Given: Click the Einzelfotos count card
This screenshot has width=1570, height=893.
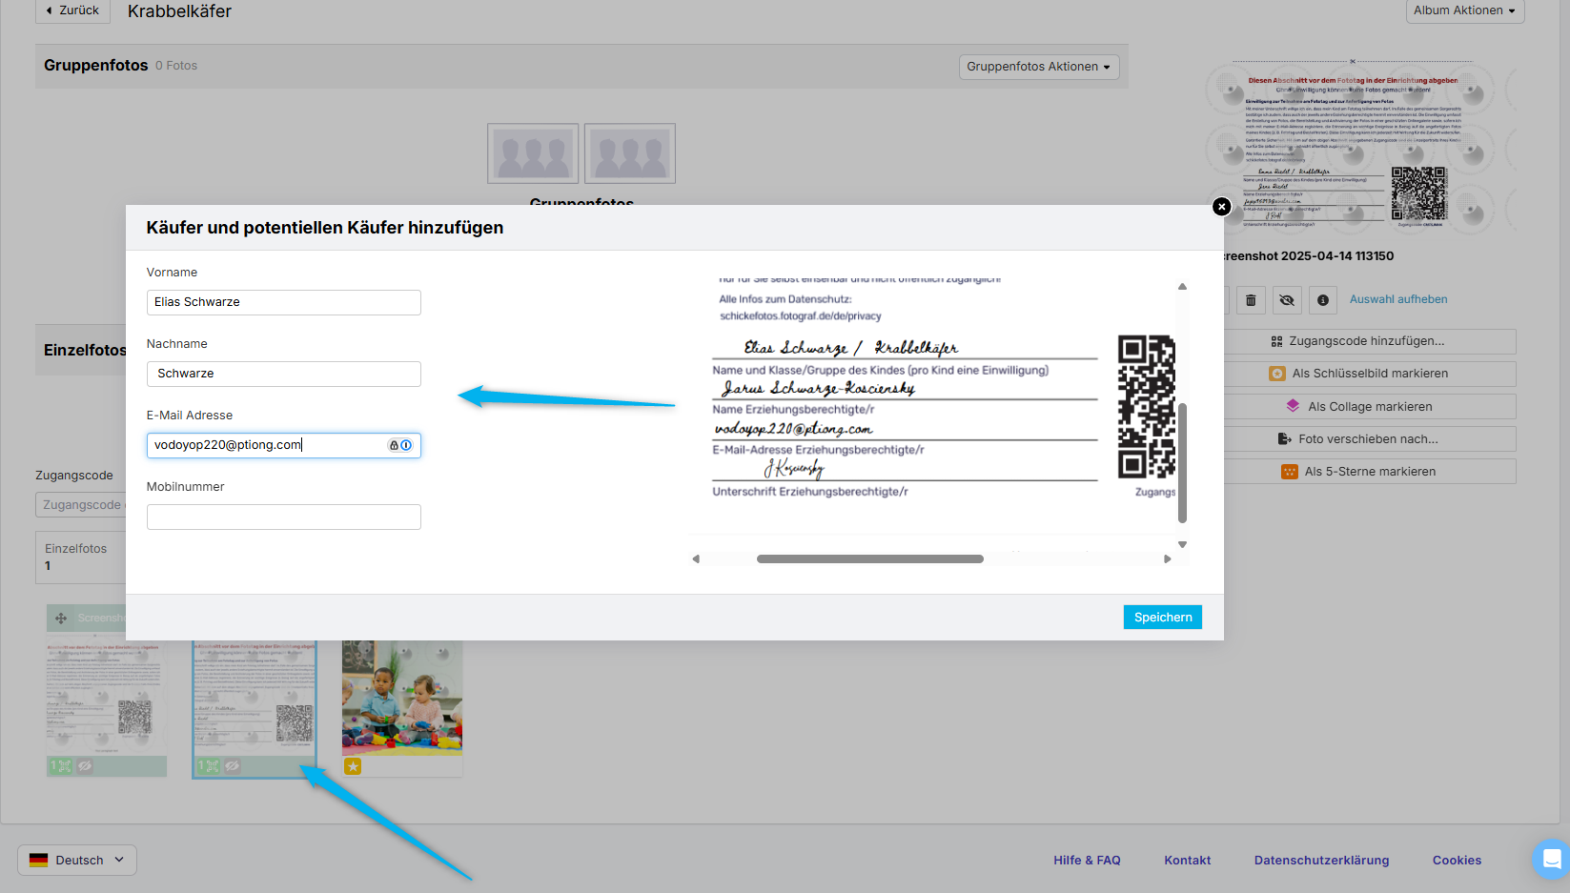Looking at the screenshot, I should (x=81, y=558).
